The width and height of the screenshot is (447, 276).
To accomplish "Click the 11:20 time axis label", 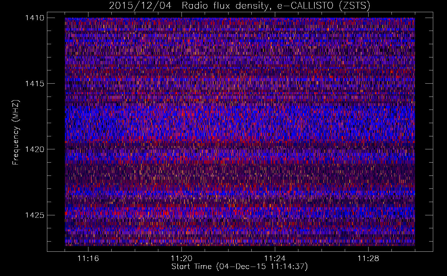I will coord(182,259).
